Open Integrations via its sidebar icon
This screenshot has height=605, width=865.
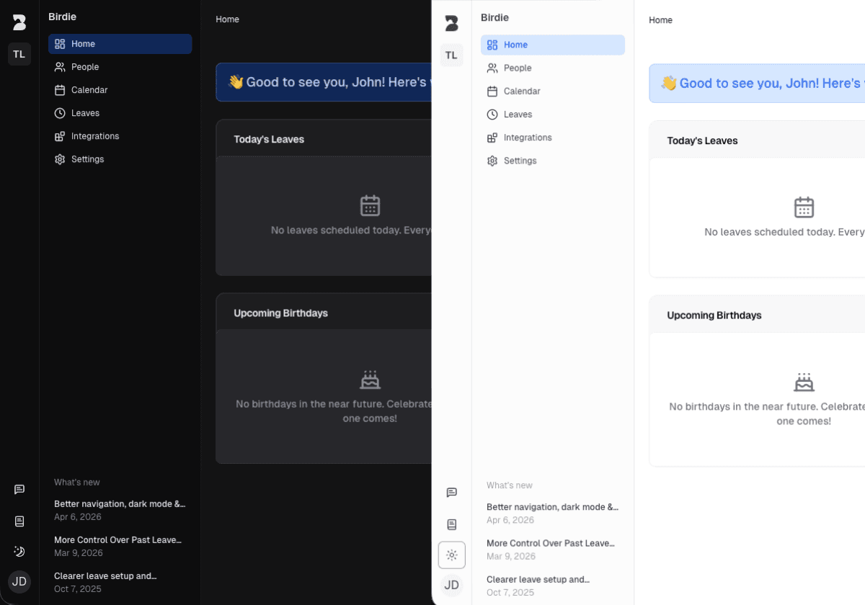click(59, 135)
